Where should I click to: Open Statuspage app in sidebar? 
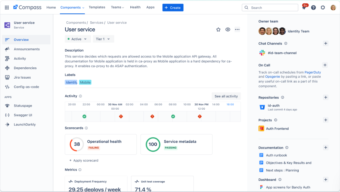pyautogui.click(x=26, y=106)
